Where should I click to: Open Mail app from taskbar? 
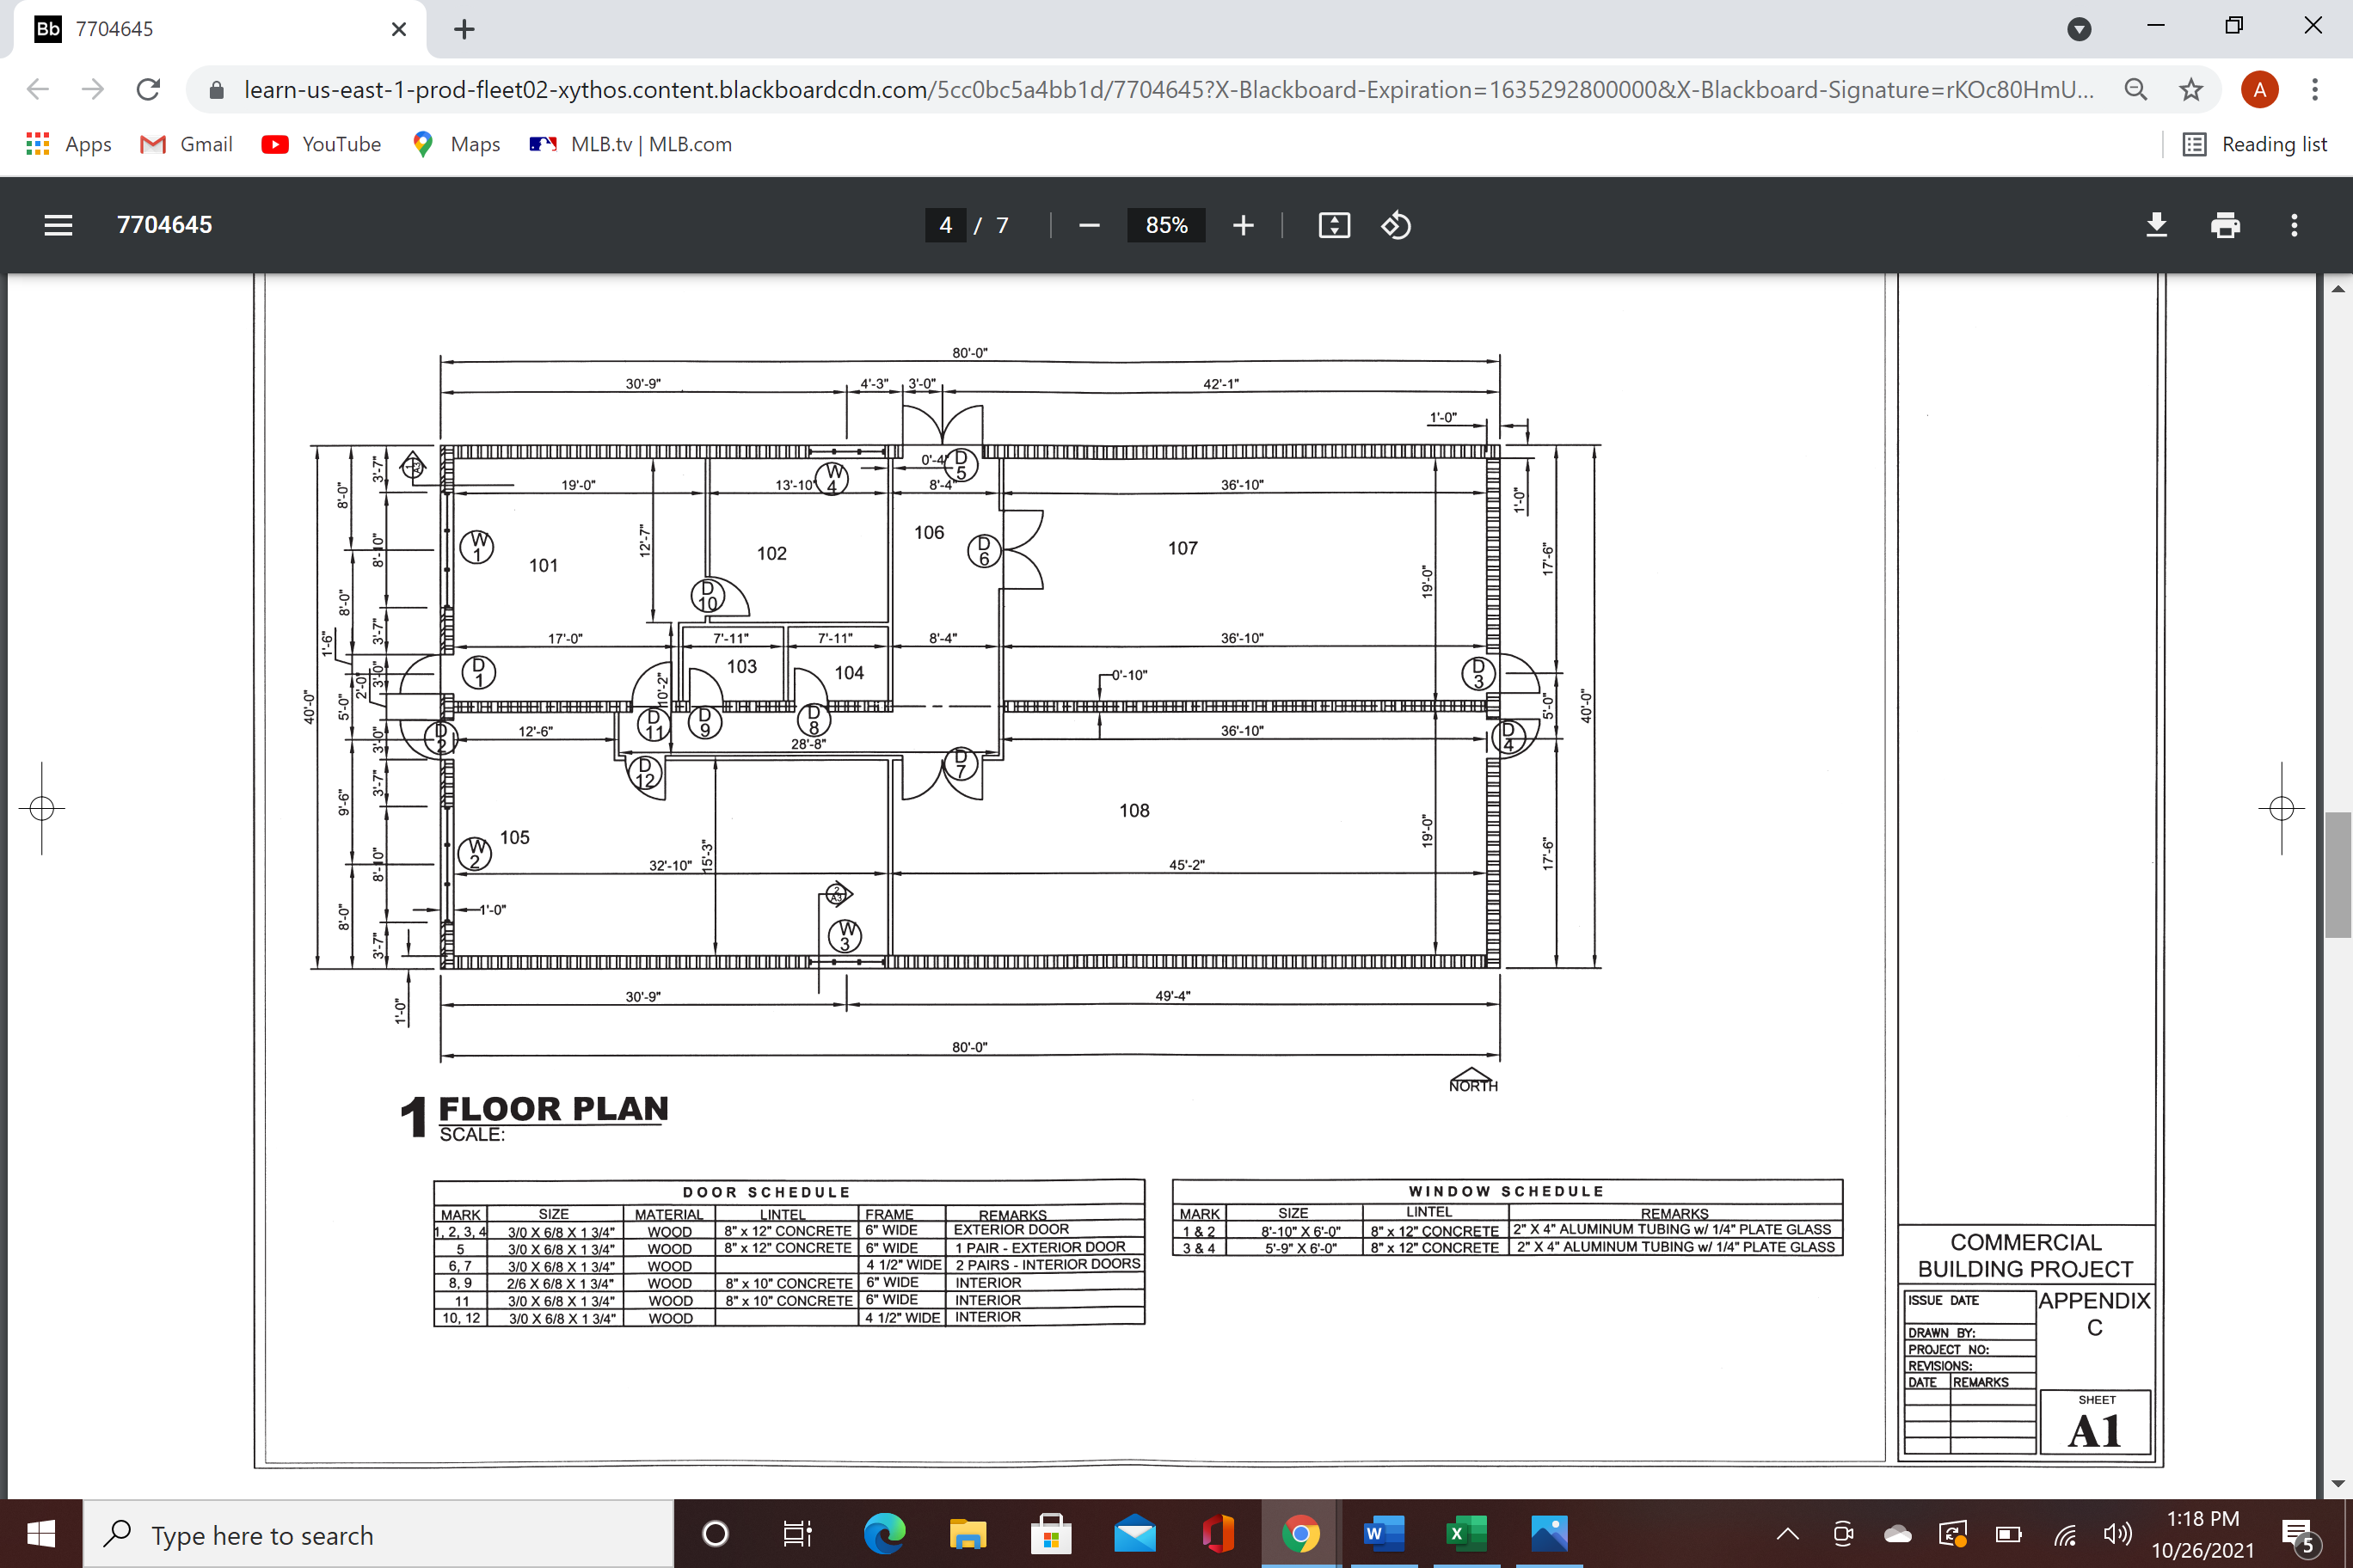point(1134,1533)
